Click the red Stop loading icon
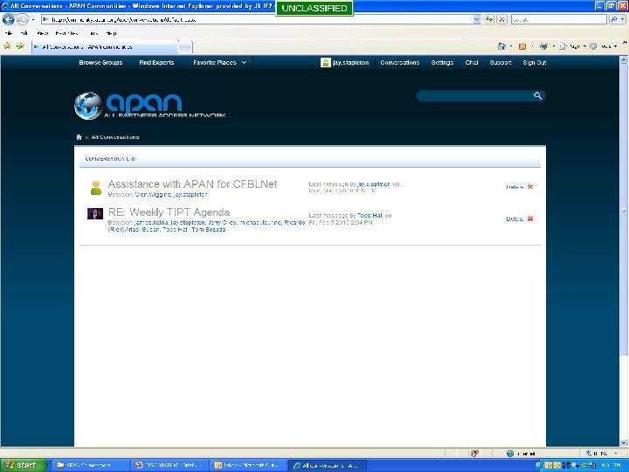The image size is (629, 472). [501, 19]
